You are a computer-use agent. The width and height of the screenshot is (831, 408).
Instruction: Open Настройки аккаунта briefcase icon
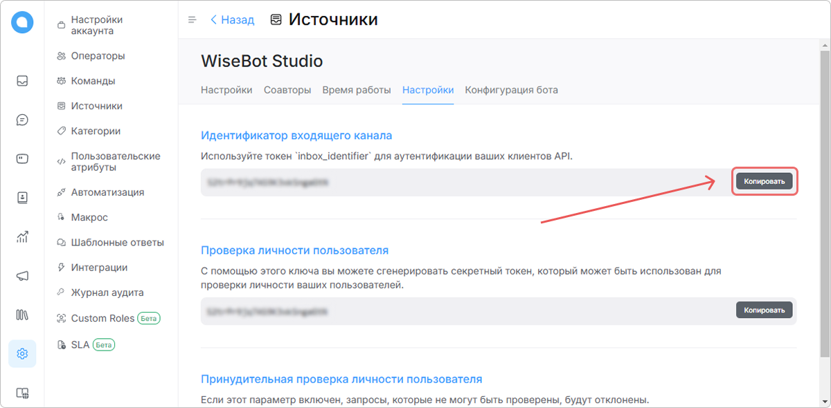pyautogui.click(x=61, y=26)
